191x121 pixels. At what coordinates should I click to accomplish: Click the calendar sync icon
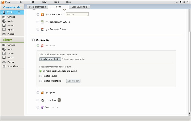tap(42, 22)
